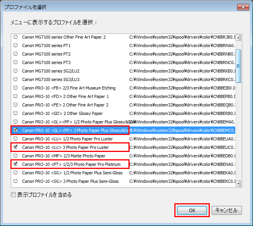Uncheck the PRO-10 <GL><PP> 3 Photo Paper Plus Glossy checkbox
The image size is (253, 226).
pos(15,130)
